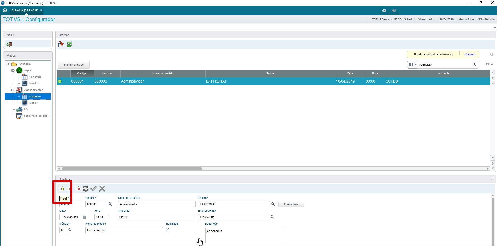Select the EAI tree item
The image size is (497, 246).
tap(26, 109)
